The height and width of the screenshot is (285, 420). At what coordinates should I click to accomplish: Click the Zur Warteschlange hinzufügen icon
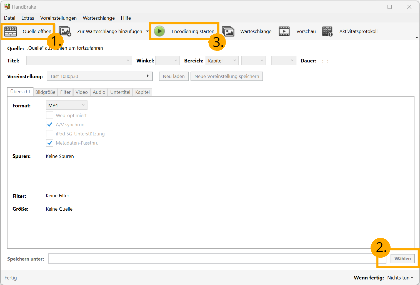[65, 31]
